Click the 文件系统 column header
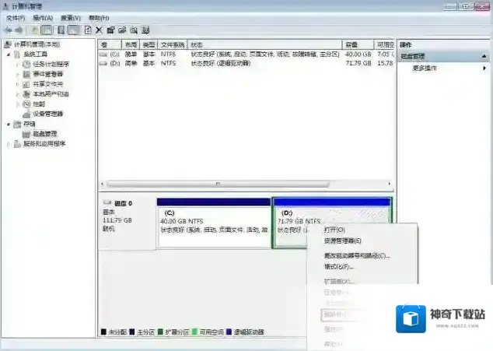Image resolution: width=493 pixels, height=351 pixels. click(173, 45)
